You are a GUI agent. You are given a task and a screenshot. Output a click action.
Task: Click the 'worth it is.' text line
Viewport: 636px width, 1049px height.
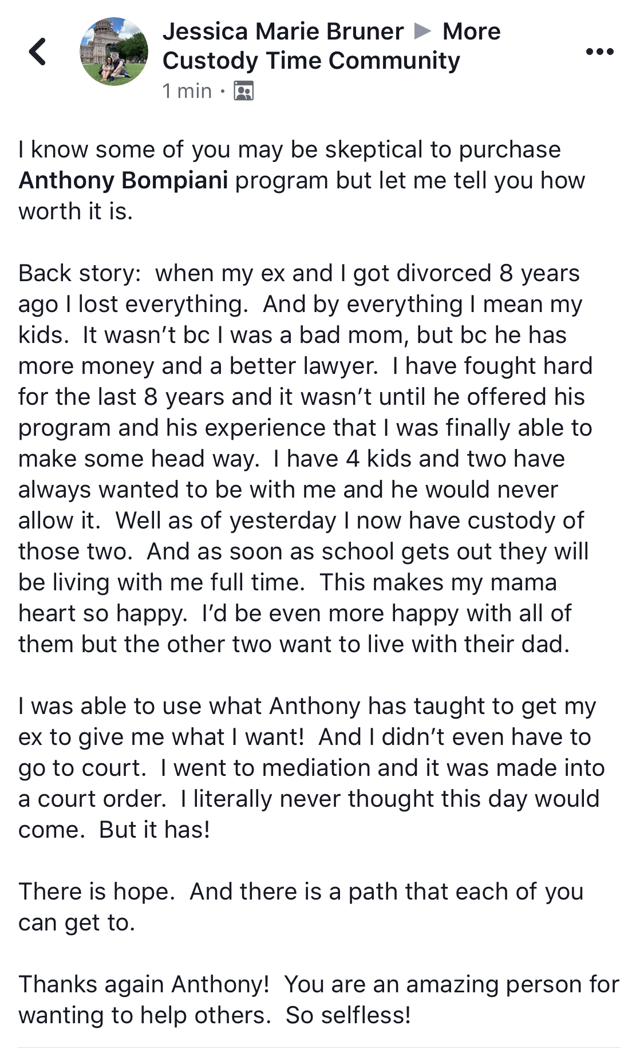[76, 211]
